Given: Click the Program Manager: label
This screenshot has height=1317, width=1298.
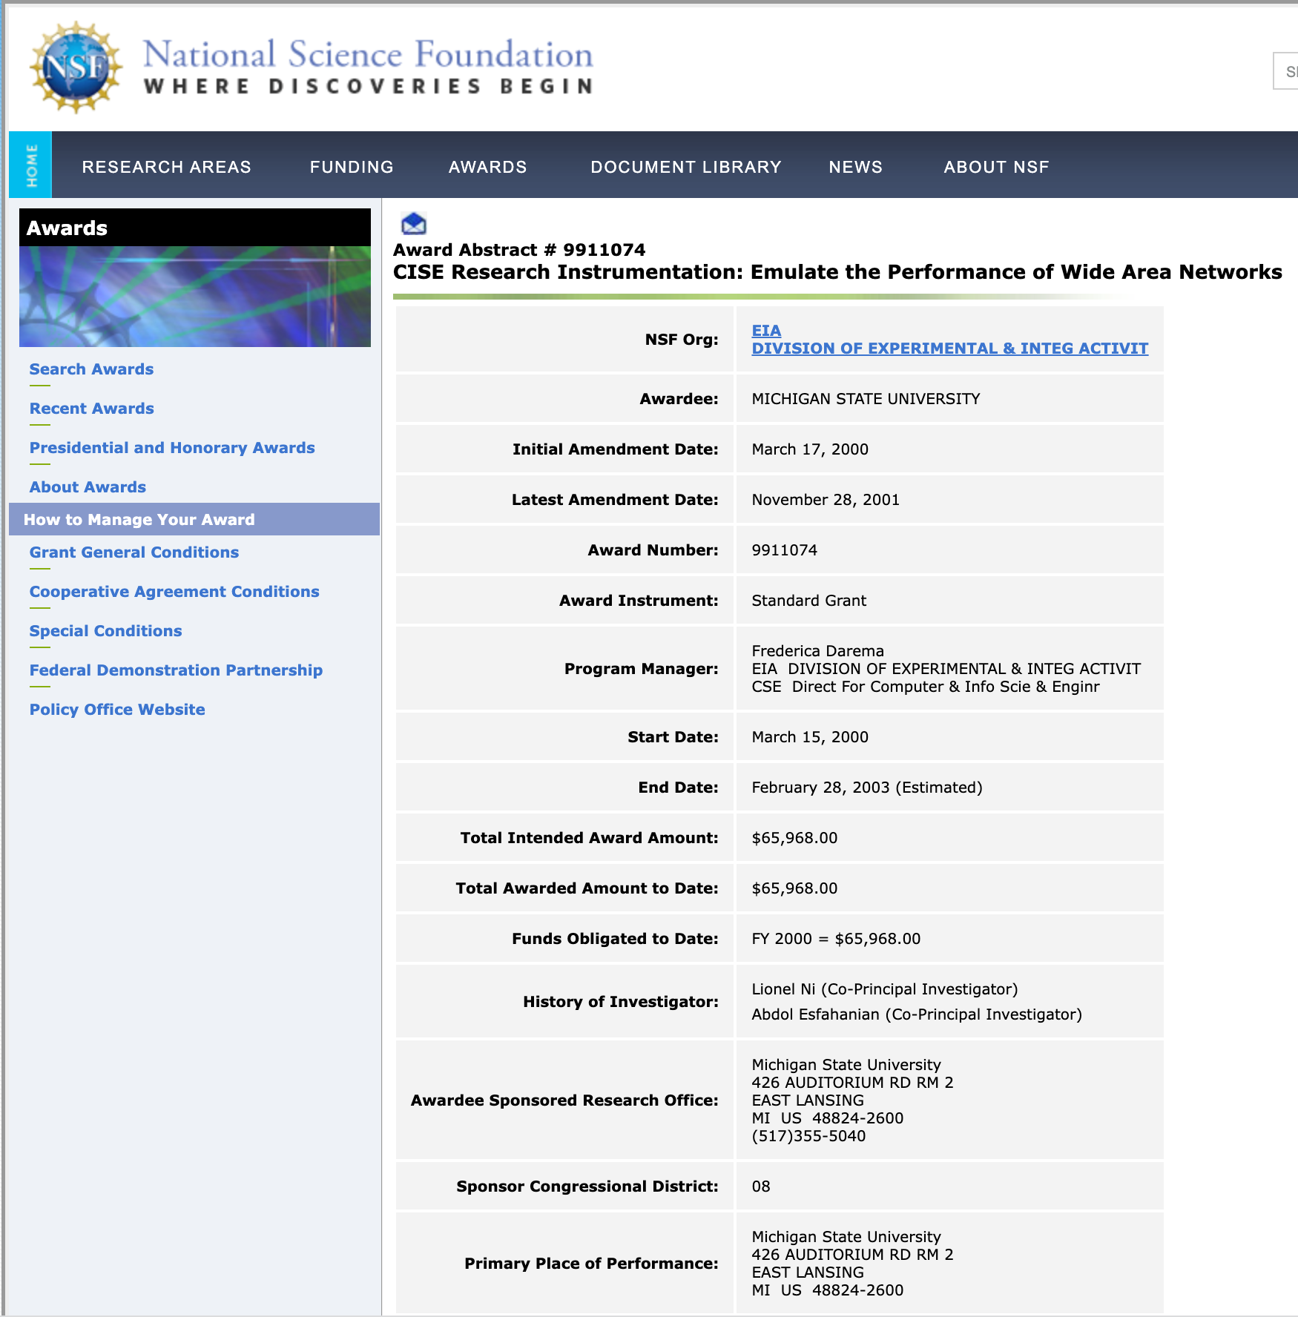Looking at the screenshot, I should click(641, 669).
